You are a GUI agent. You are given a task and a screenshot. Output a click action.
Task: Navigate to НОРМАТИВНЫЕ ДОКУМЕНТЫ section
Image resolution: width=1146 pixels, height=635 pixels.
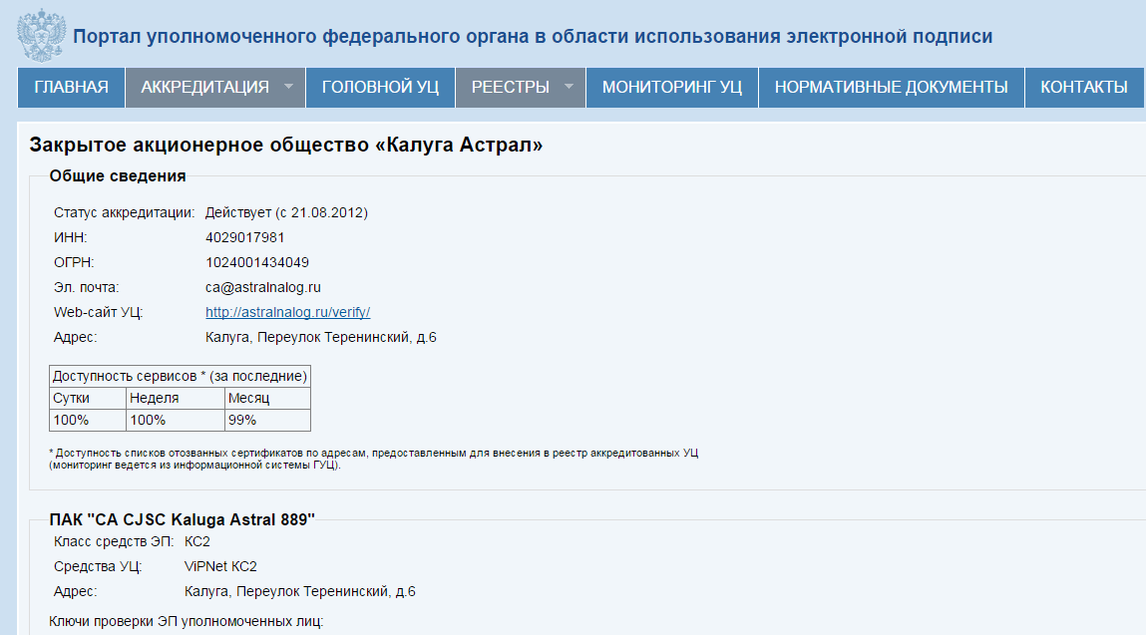891,87
